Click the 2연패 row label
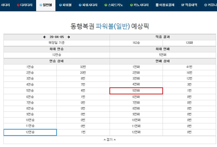Screen dimensions: 217x147 click(x=136, y=73)
